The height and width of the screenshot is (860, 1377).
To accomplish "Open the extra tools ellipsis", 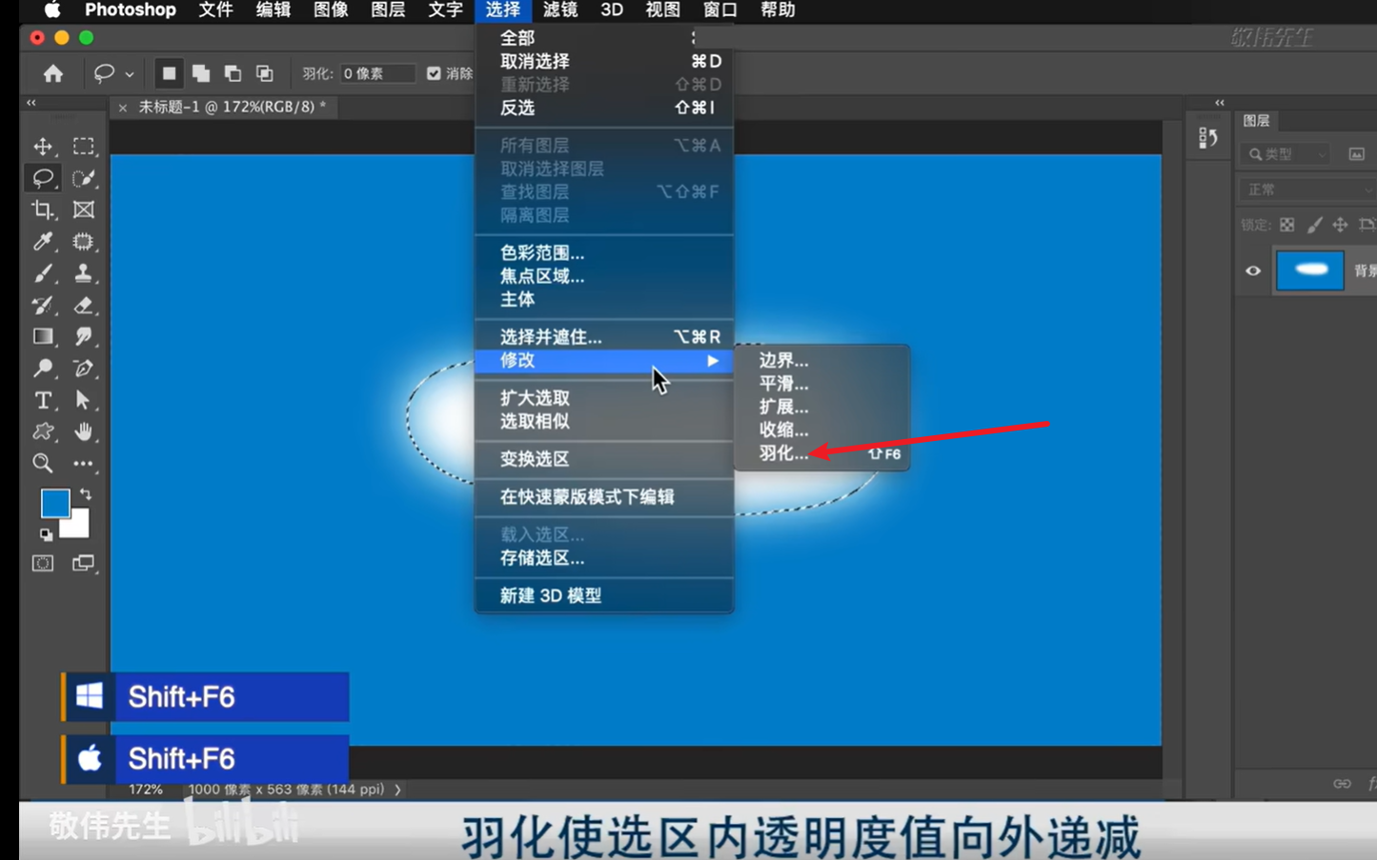I will 84,464.
